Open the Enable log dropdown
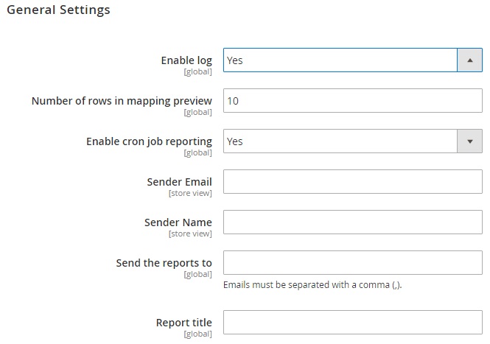This screenshot has width=490, height=344. (340, 60)
